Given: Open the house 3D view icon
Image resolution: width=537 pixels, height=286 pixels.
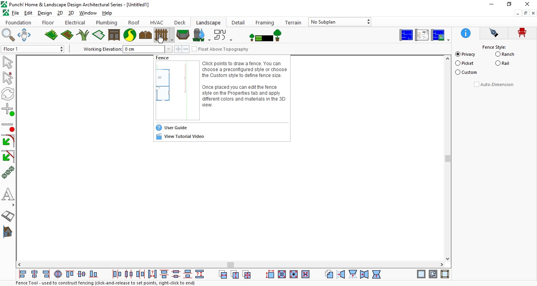Looking at the screenshot, I should (x=8, y=232).
